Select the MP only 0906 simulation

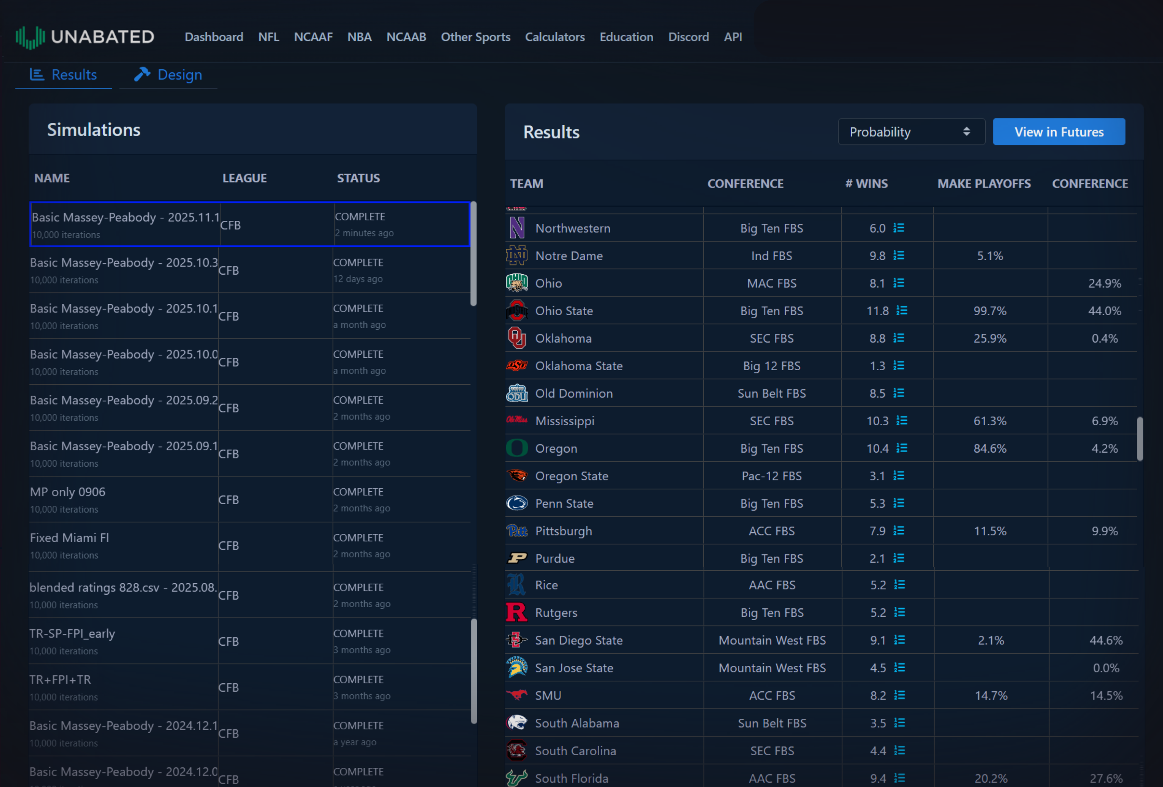coord(250,499)
